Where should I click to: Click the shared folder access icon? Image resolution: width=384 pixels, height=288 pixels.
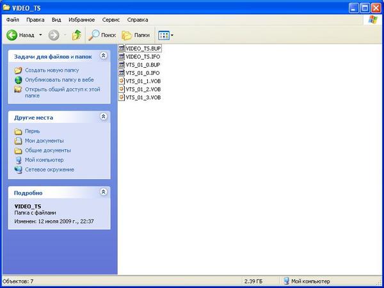point(18,90)
